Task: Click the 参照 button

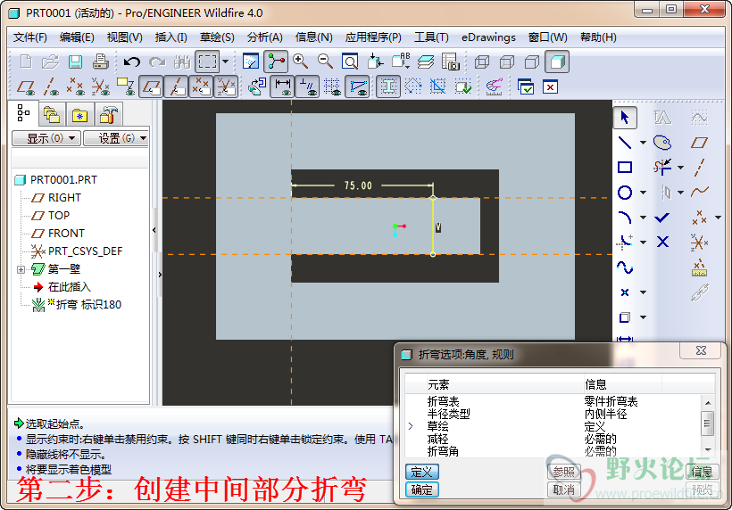Action: click(563, 473)
